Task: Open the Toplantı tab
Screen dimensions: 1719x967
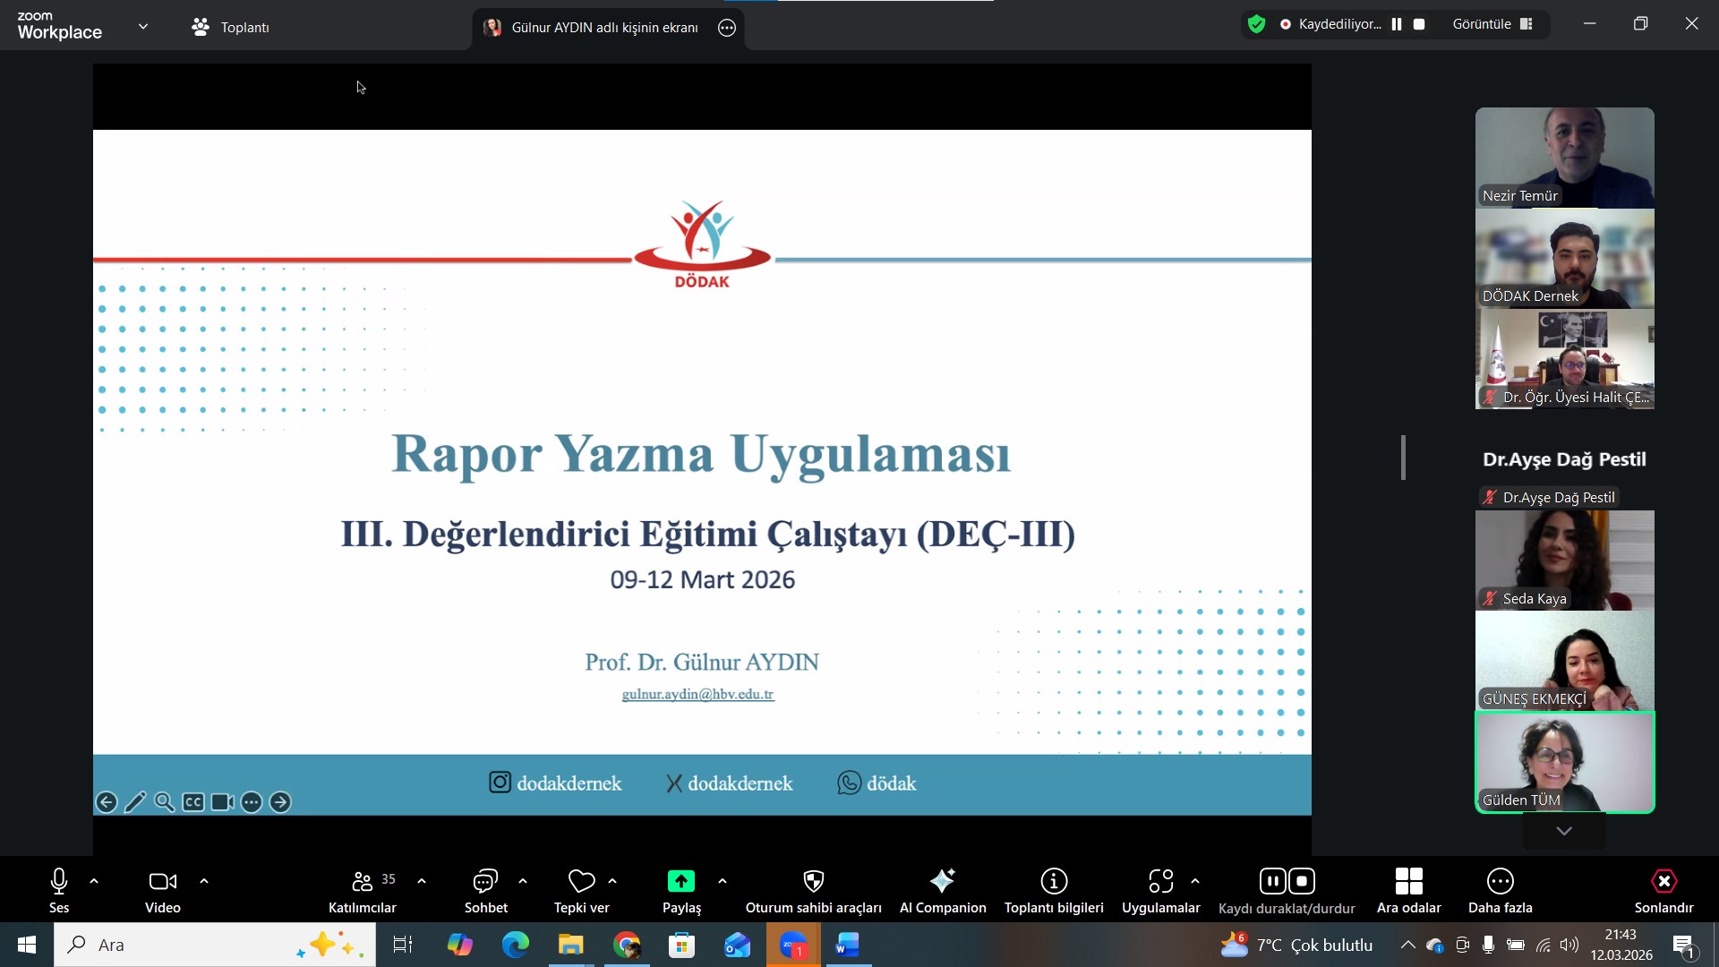Action: pos(231,27)
